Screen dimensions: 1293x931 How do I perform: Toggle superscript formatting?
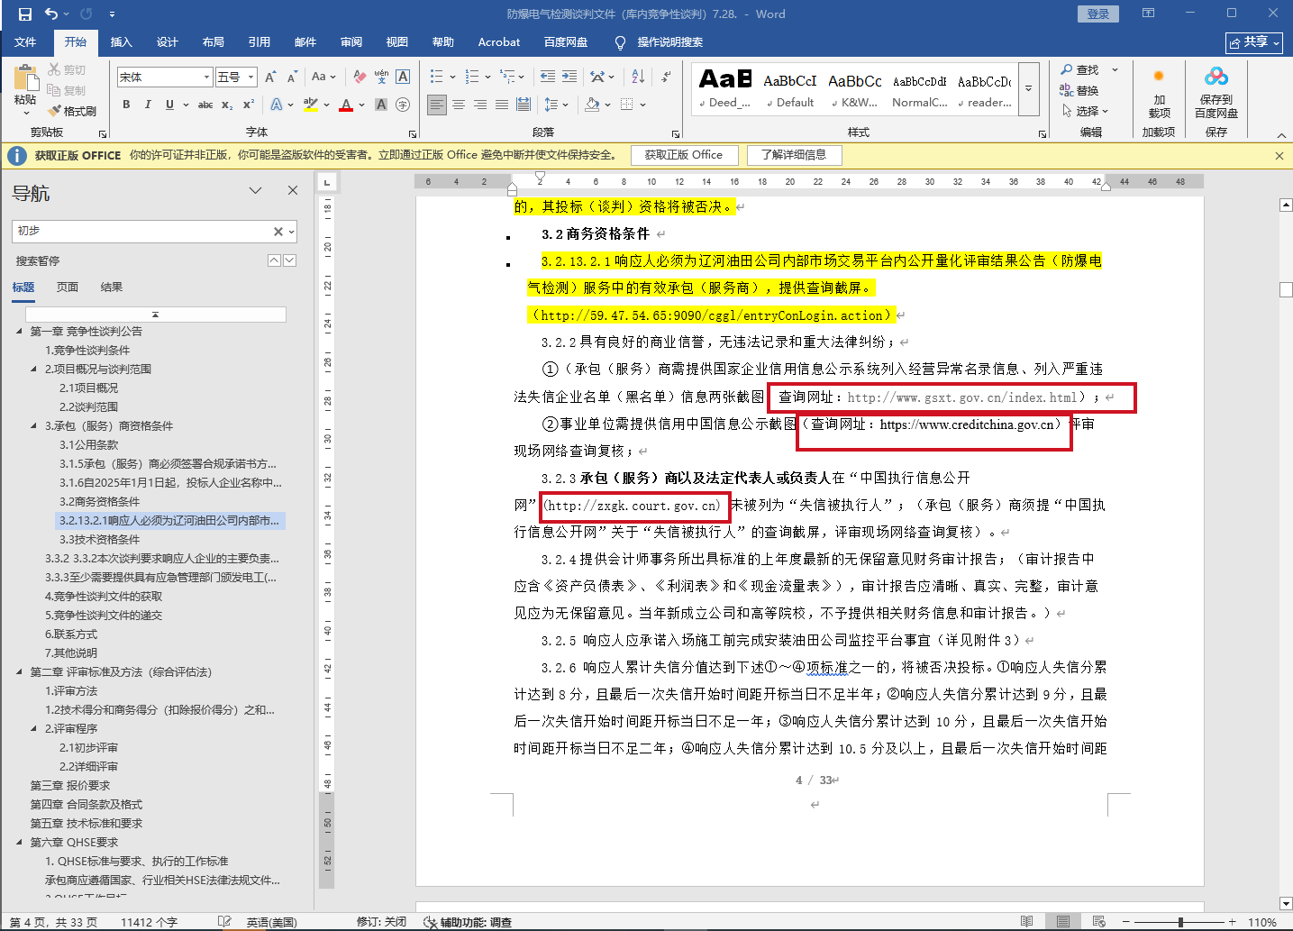click(x=249, y=105)
